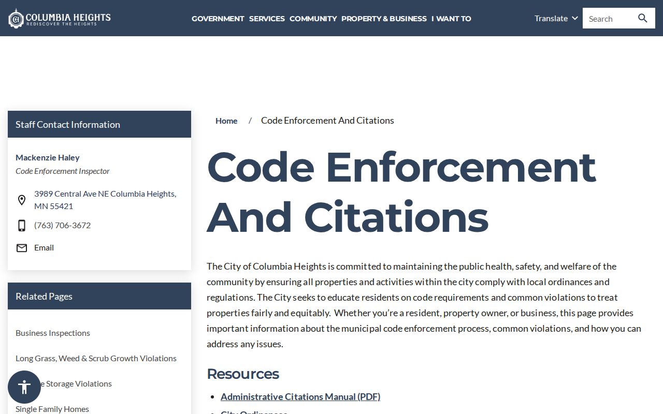Click the phone icon beside (763) 706-3672

click(x=22, y=226)
